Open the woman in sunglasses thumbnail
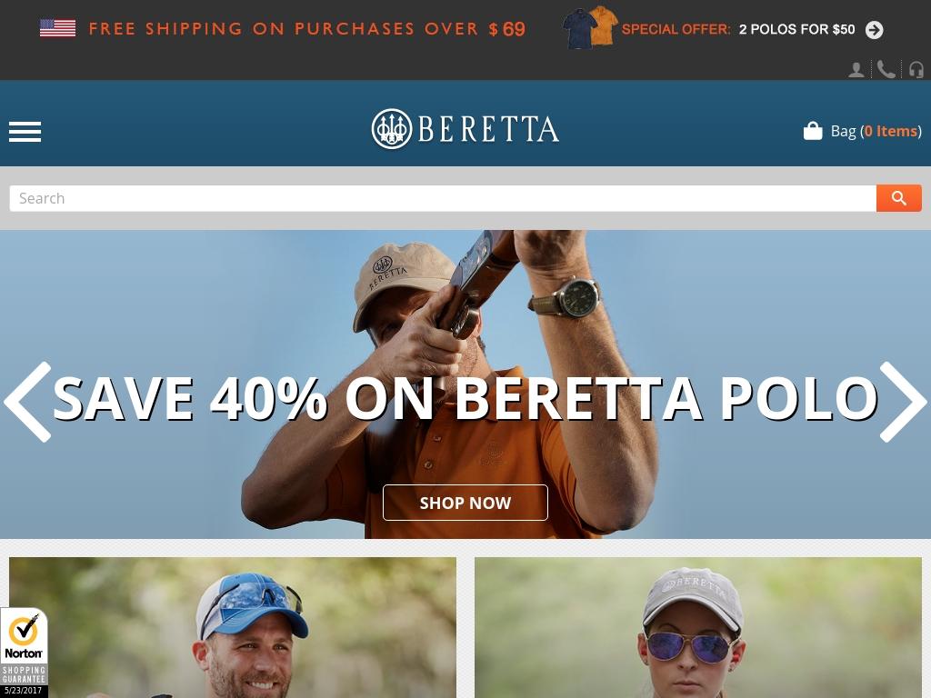 click(x=698, y=627)
